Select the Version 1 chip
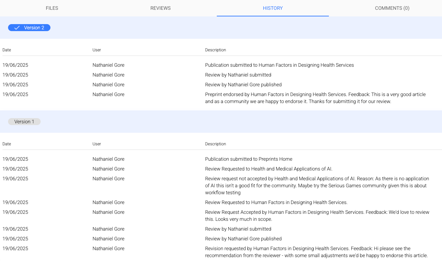The height and width of the screenshot is (261, 442). [24, 122]
